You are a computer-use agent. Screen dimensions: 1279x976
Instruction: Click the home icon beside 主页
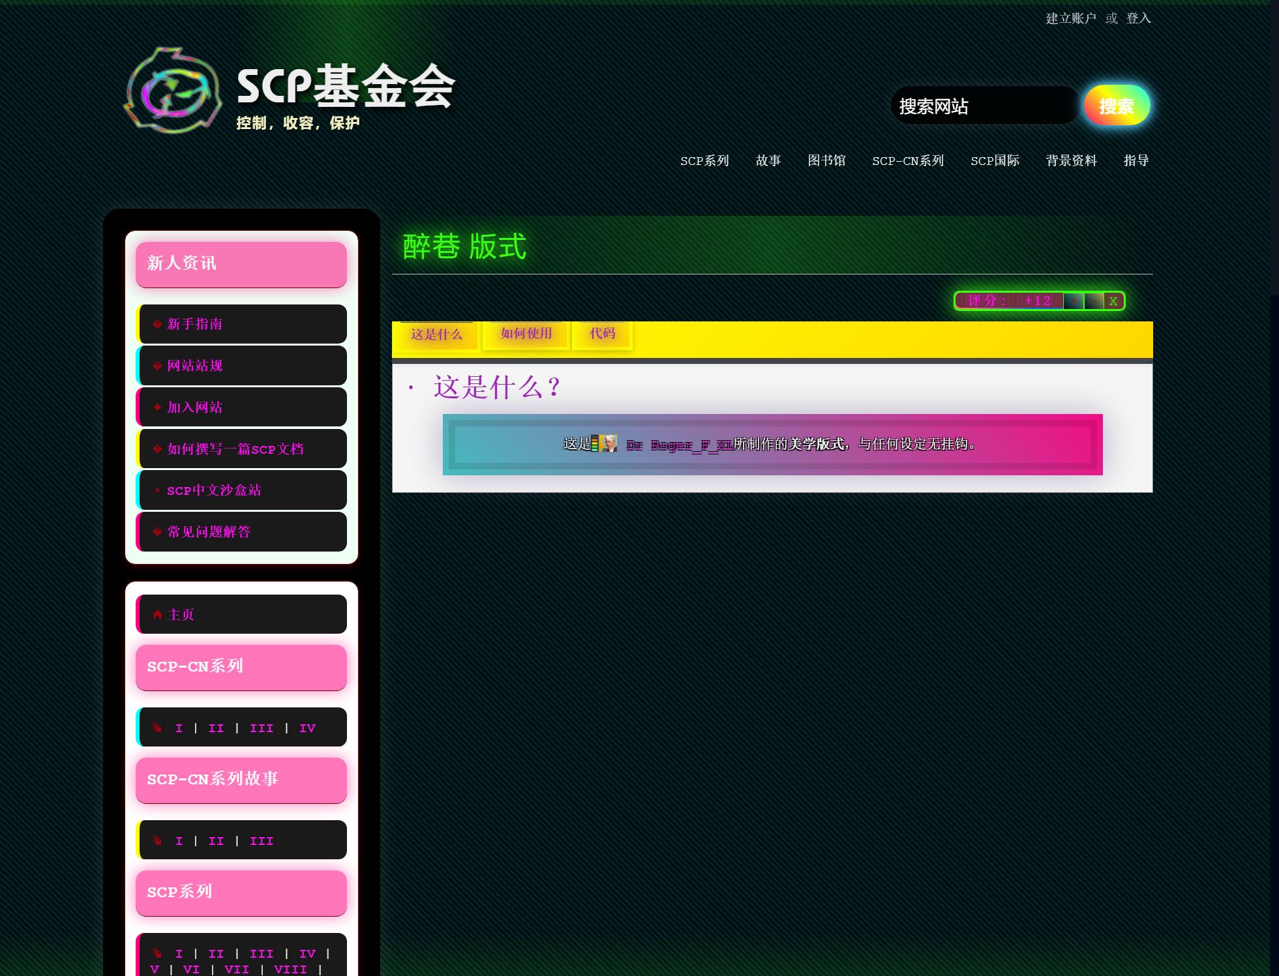pyautogui.click(x=157, y=615)
